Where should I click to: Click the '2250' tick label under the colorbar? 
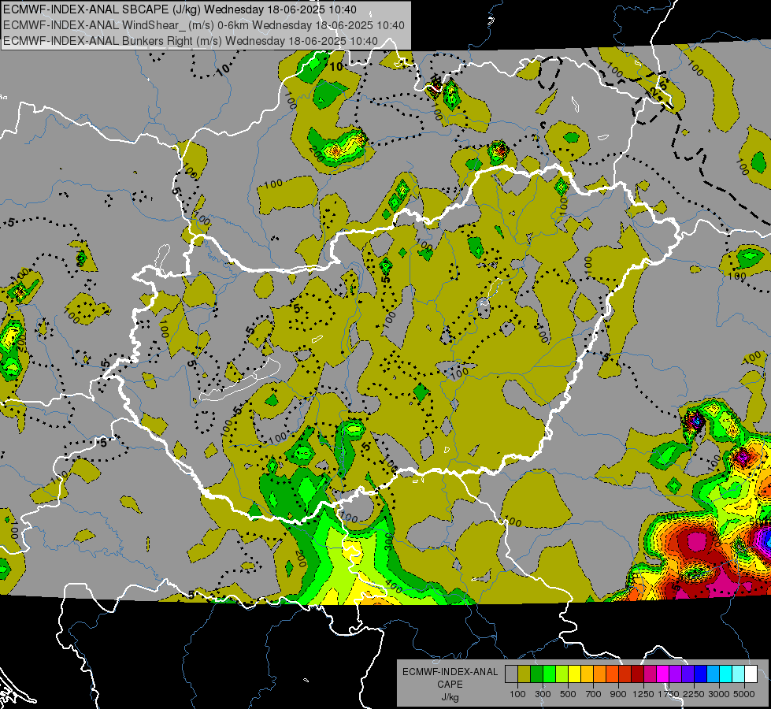pyautogui.click(x=694, y=694)
